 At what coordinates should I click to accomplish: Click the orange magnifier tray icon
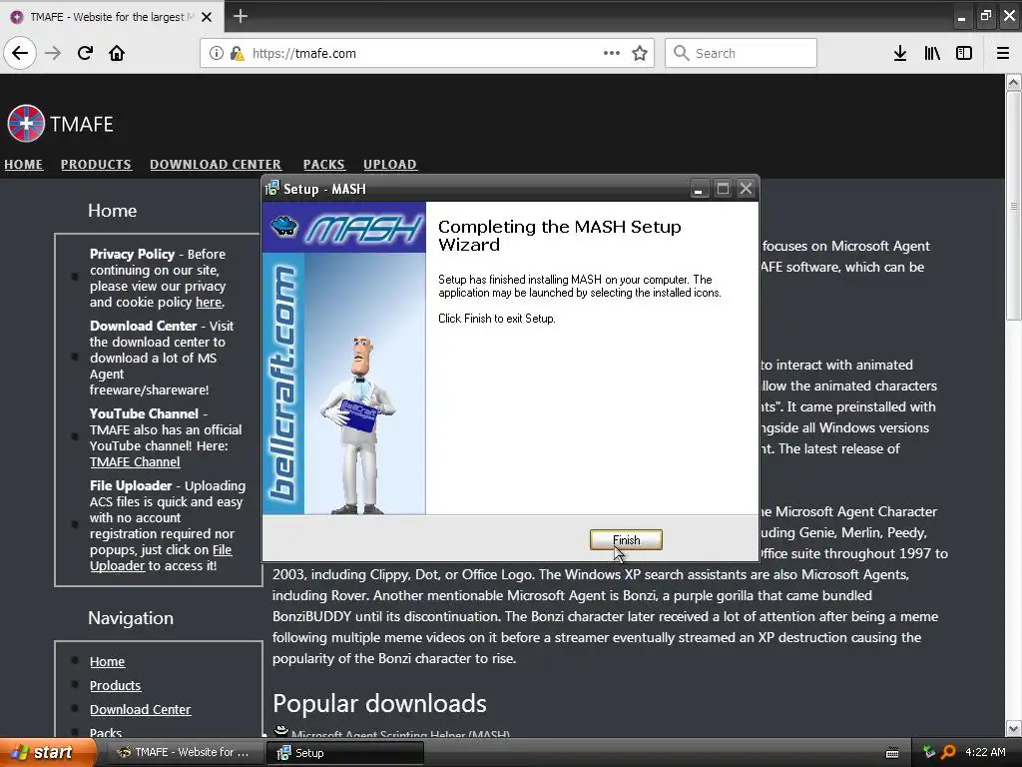click(x=948, y=752)
